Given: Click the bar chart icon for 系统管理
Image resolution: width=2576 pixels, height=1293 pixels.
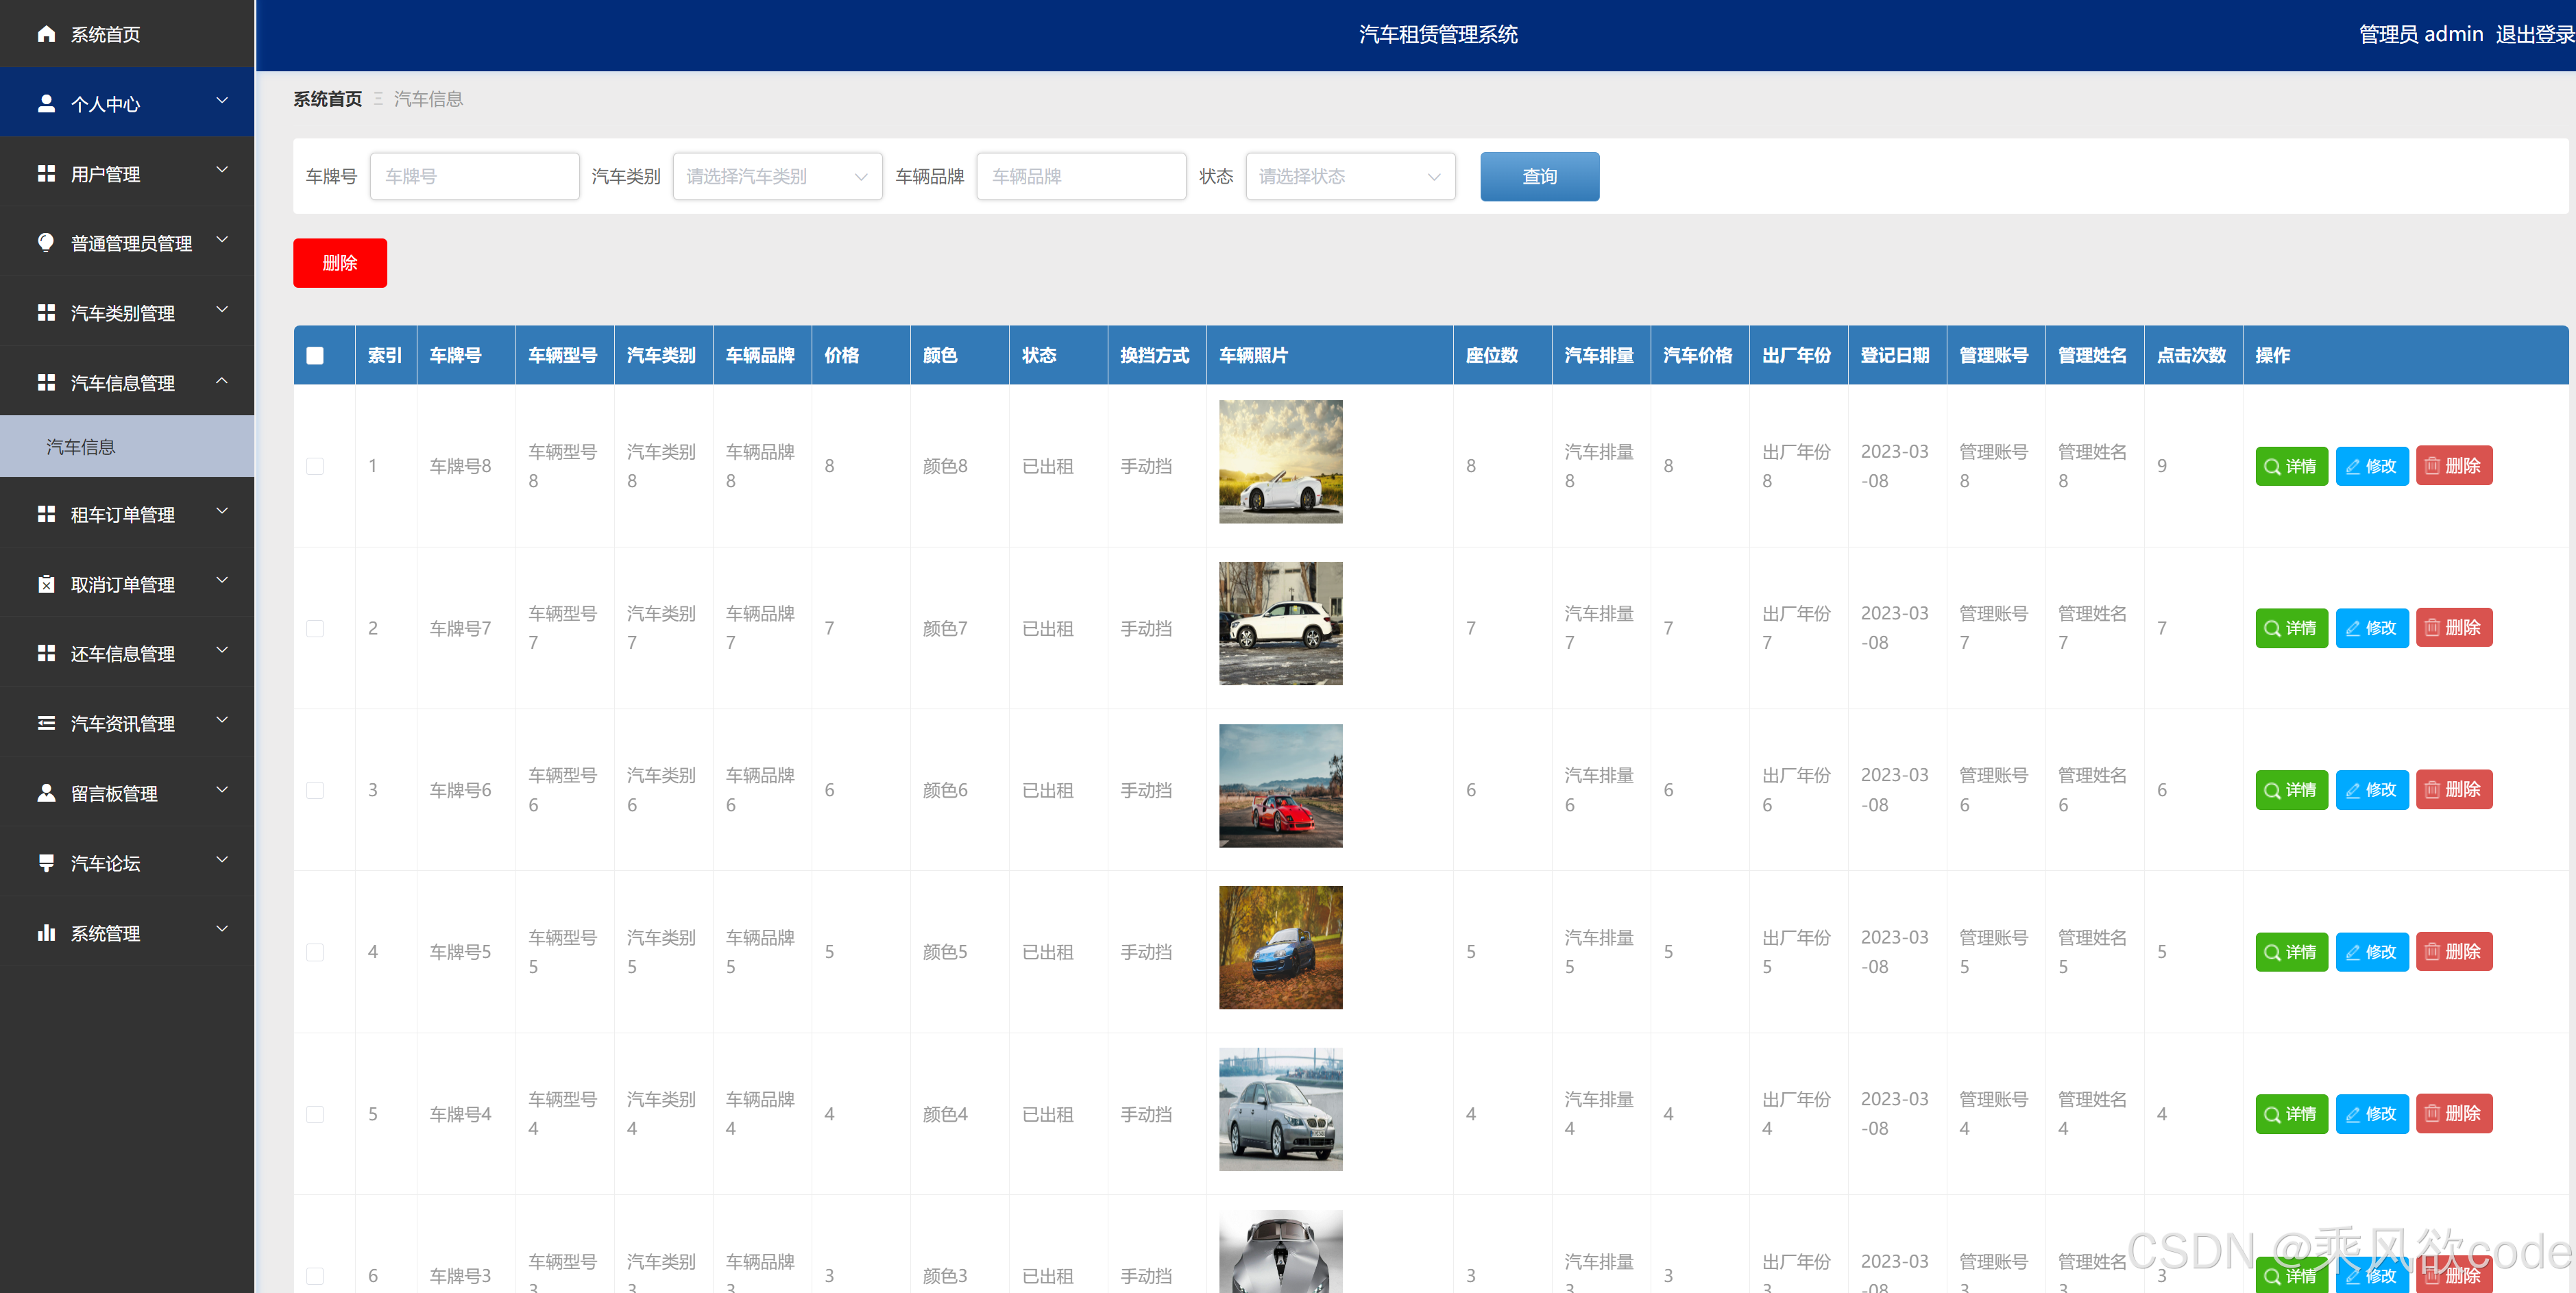Looking at the screenshot, I should coord(46,932).
